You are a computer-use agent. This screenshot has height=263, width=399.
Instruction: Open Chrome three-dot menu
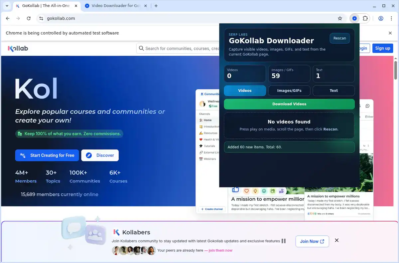392,19
